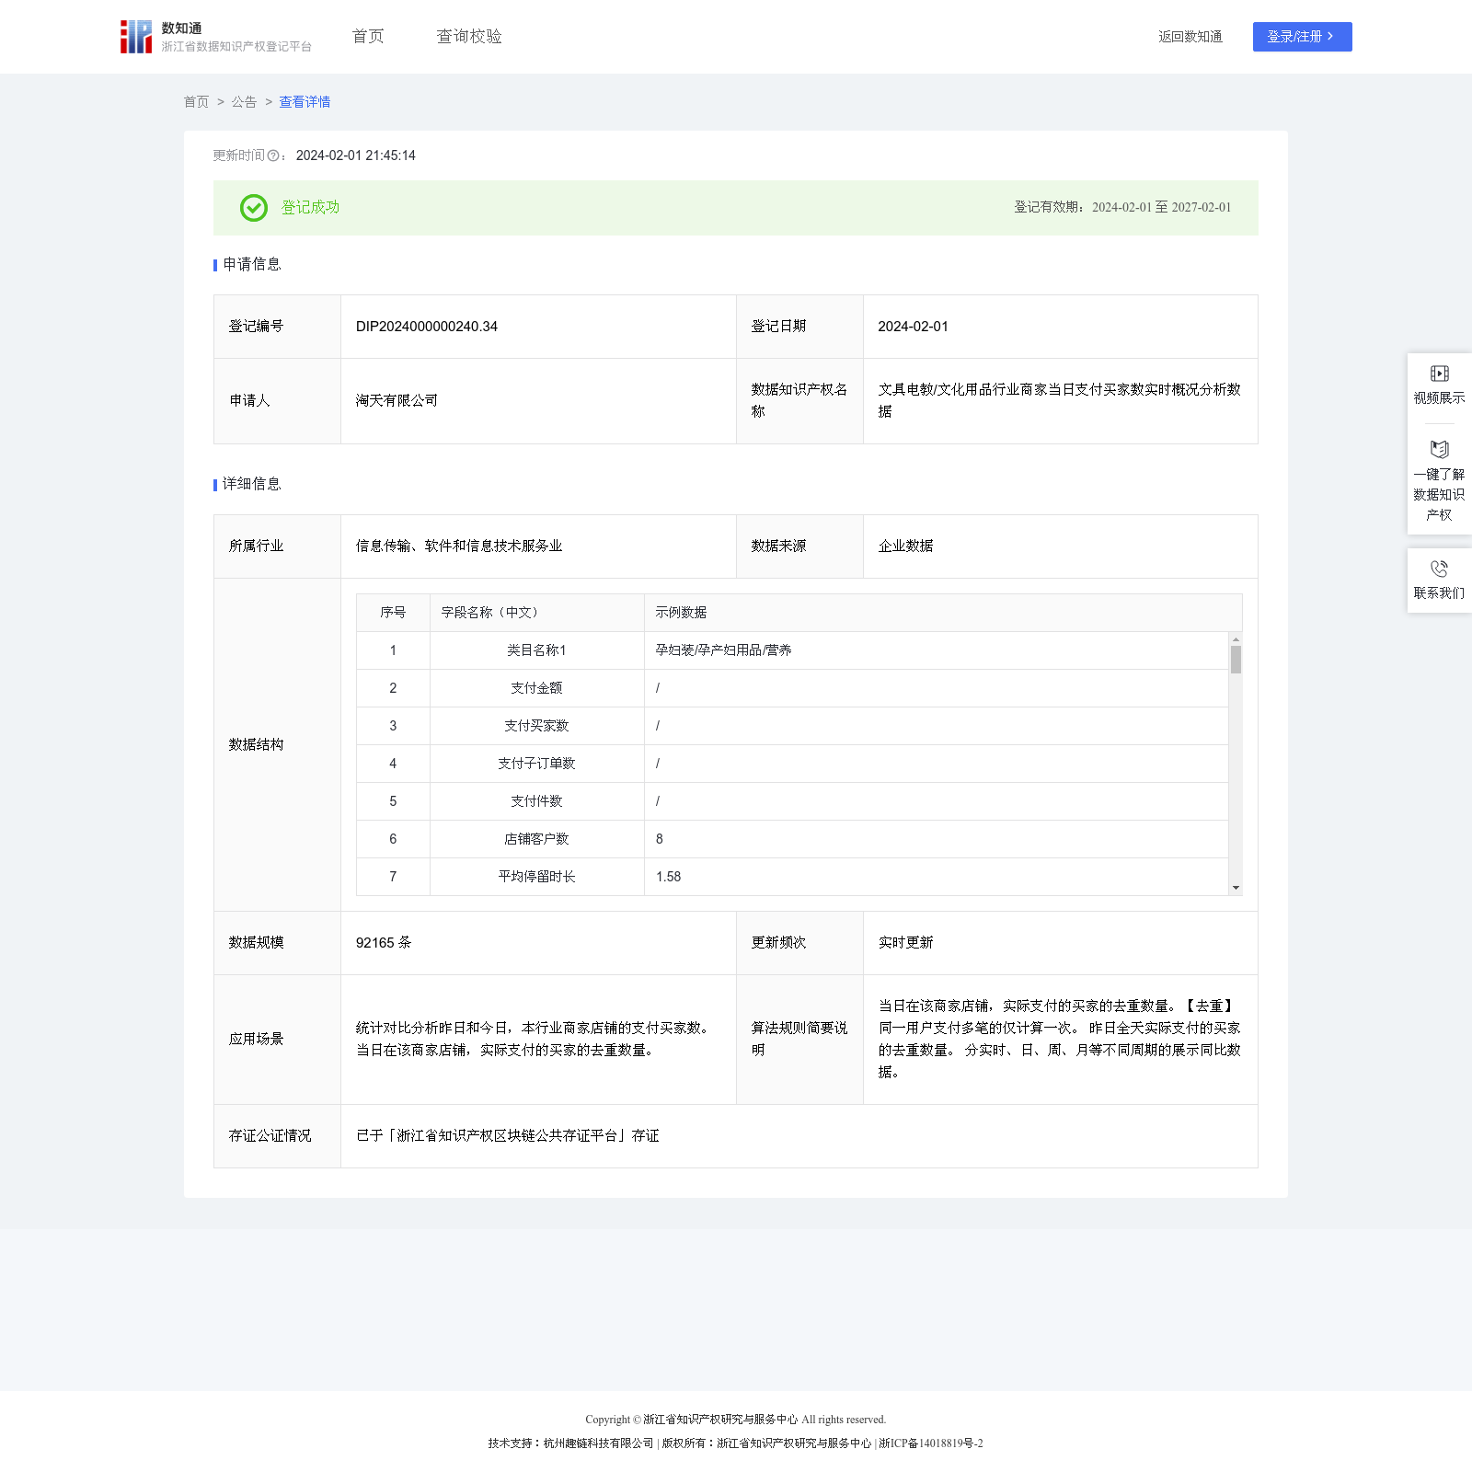1472x1472 pixels.
Task: Open the 首页 navigation menu item
Action: pos(368,37)
